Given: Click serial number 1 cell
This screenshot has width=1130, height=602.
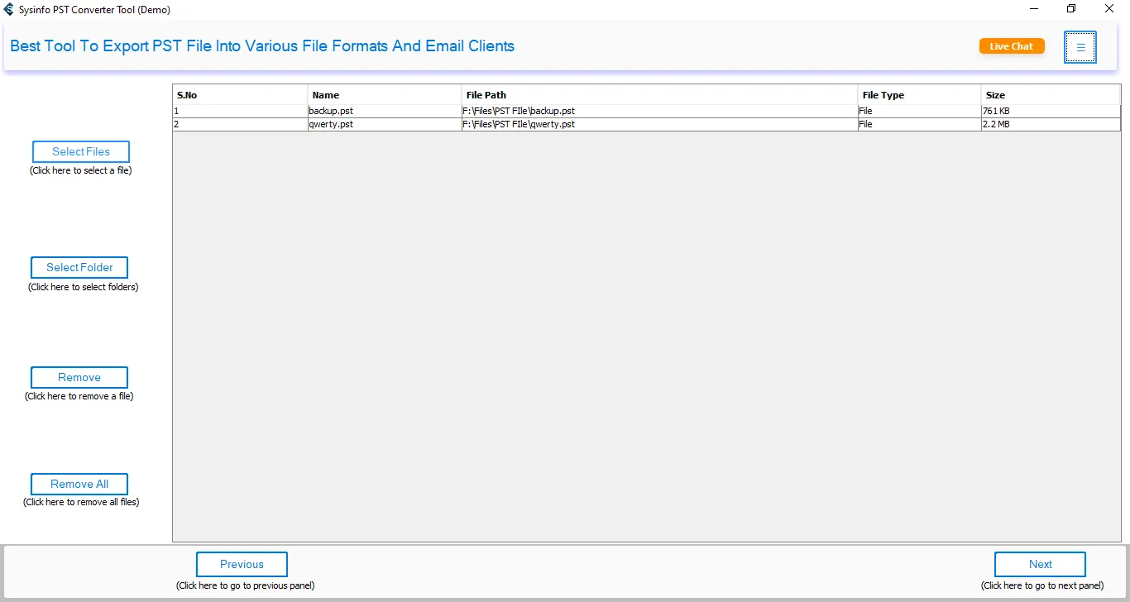Looking at the screenshot, I should [240, 111].
